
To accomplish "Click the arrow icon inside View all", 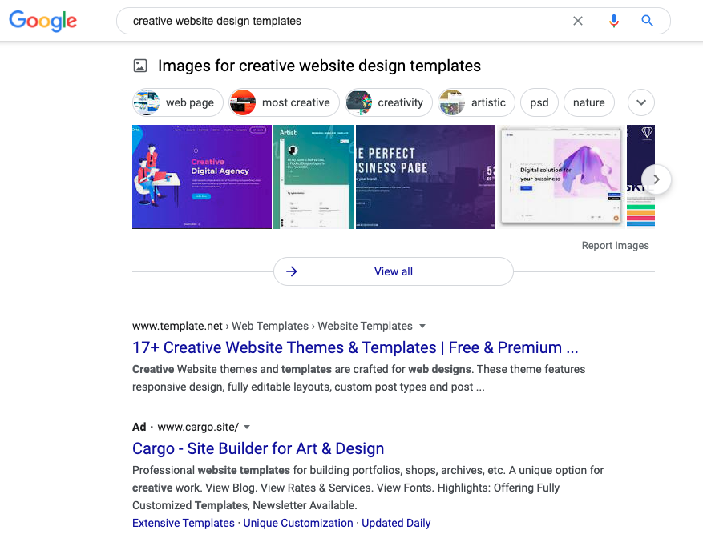I will click(x=292, y=271).
